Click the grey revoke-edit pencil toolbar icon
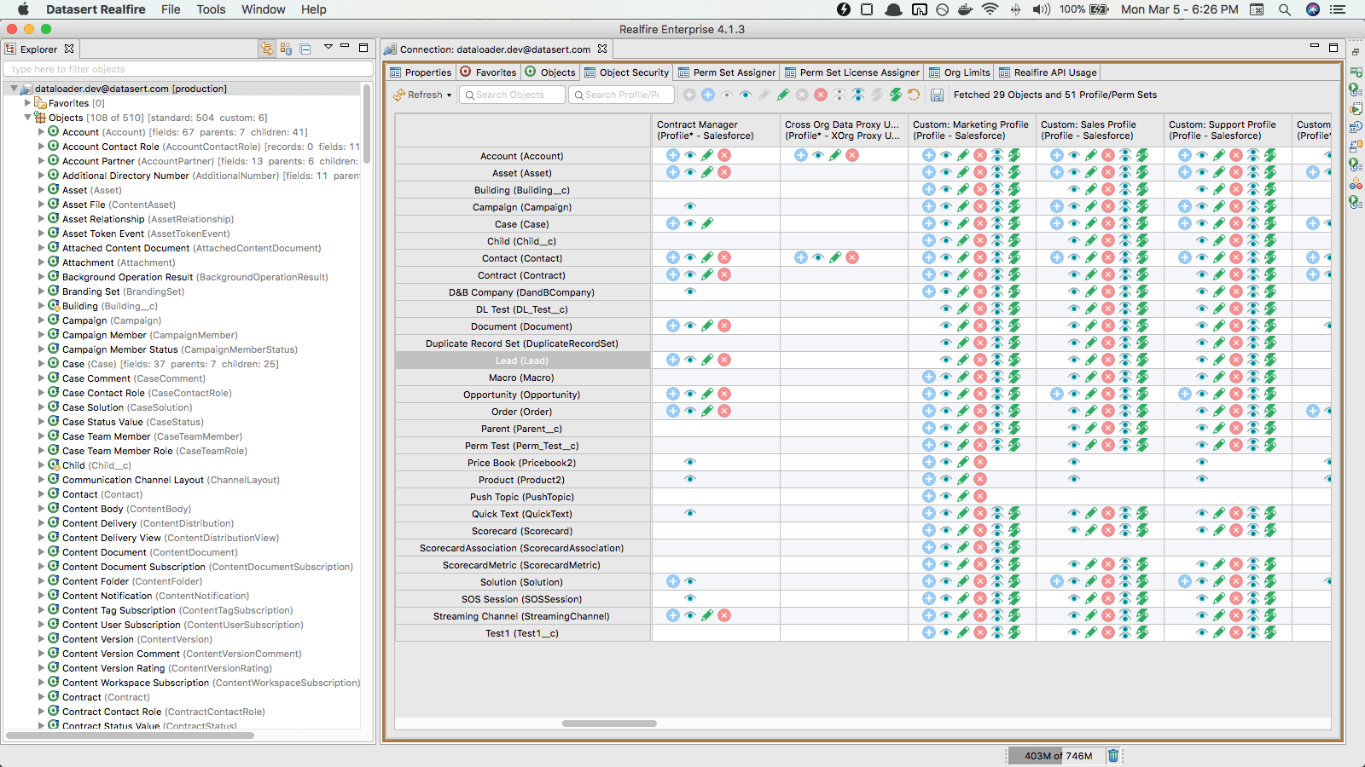This screenshot has height=767, width=1365. coord(764,95)
